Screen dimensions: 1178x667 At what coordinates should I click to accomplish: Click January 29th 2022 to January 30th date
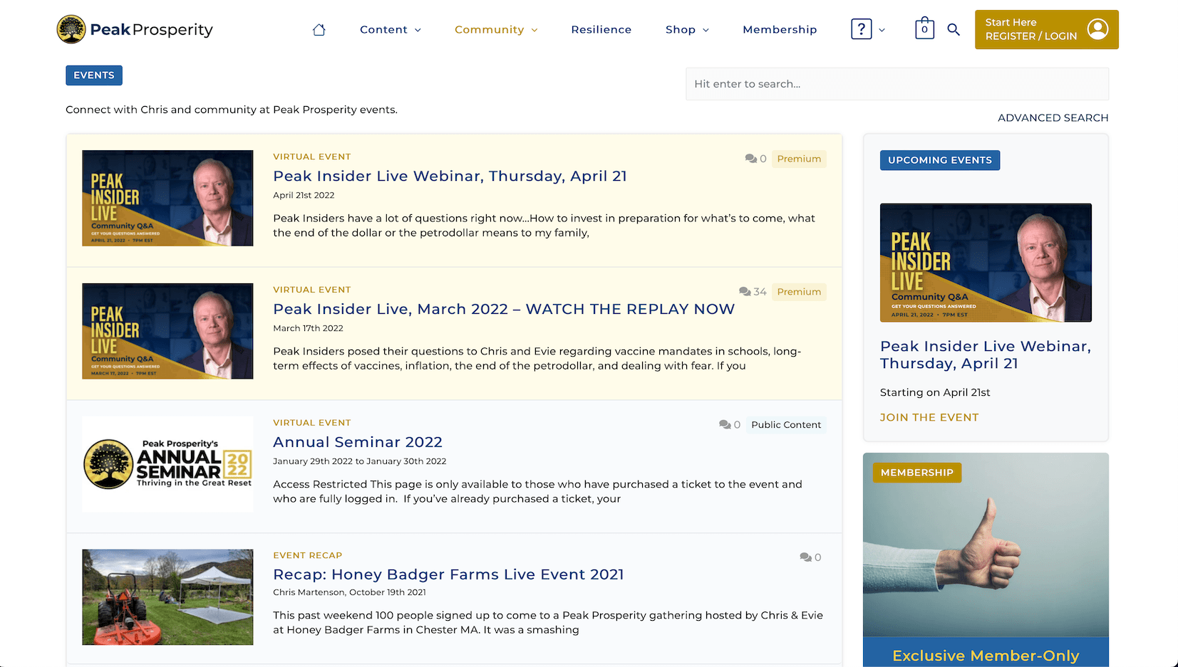point(359,461)
